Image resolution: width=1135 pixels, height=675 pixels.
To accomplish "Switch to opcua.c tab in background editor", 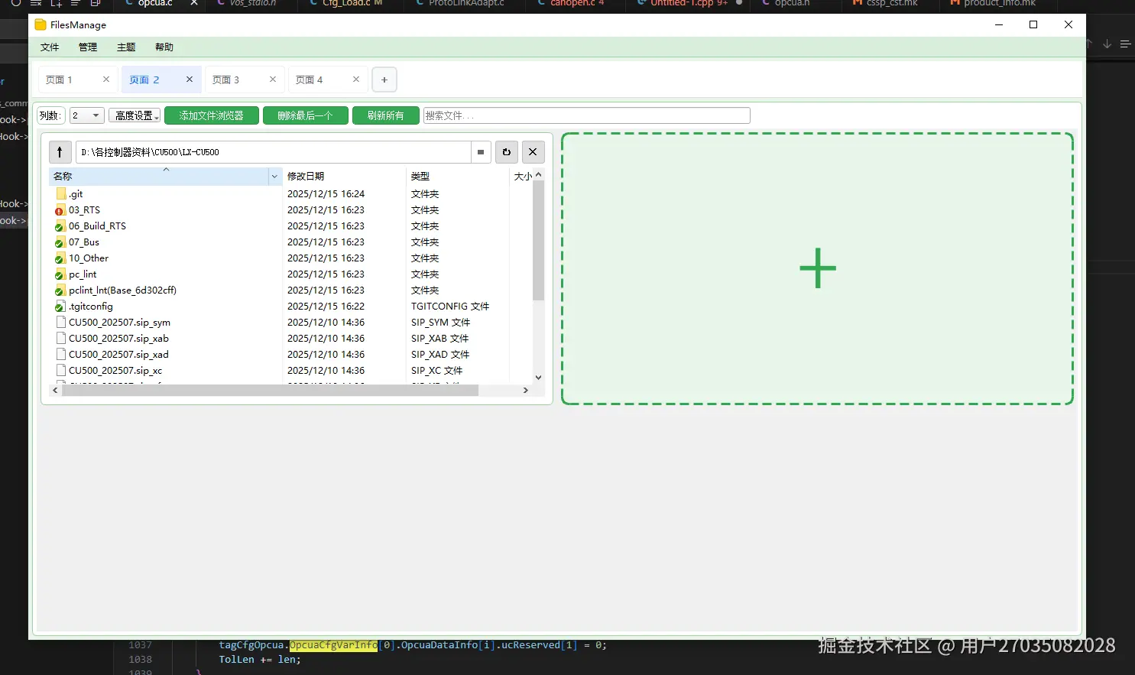I will (x=156, y=4).
